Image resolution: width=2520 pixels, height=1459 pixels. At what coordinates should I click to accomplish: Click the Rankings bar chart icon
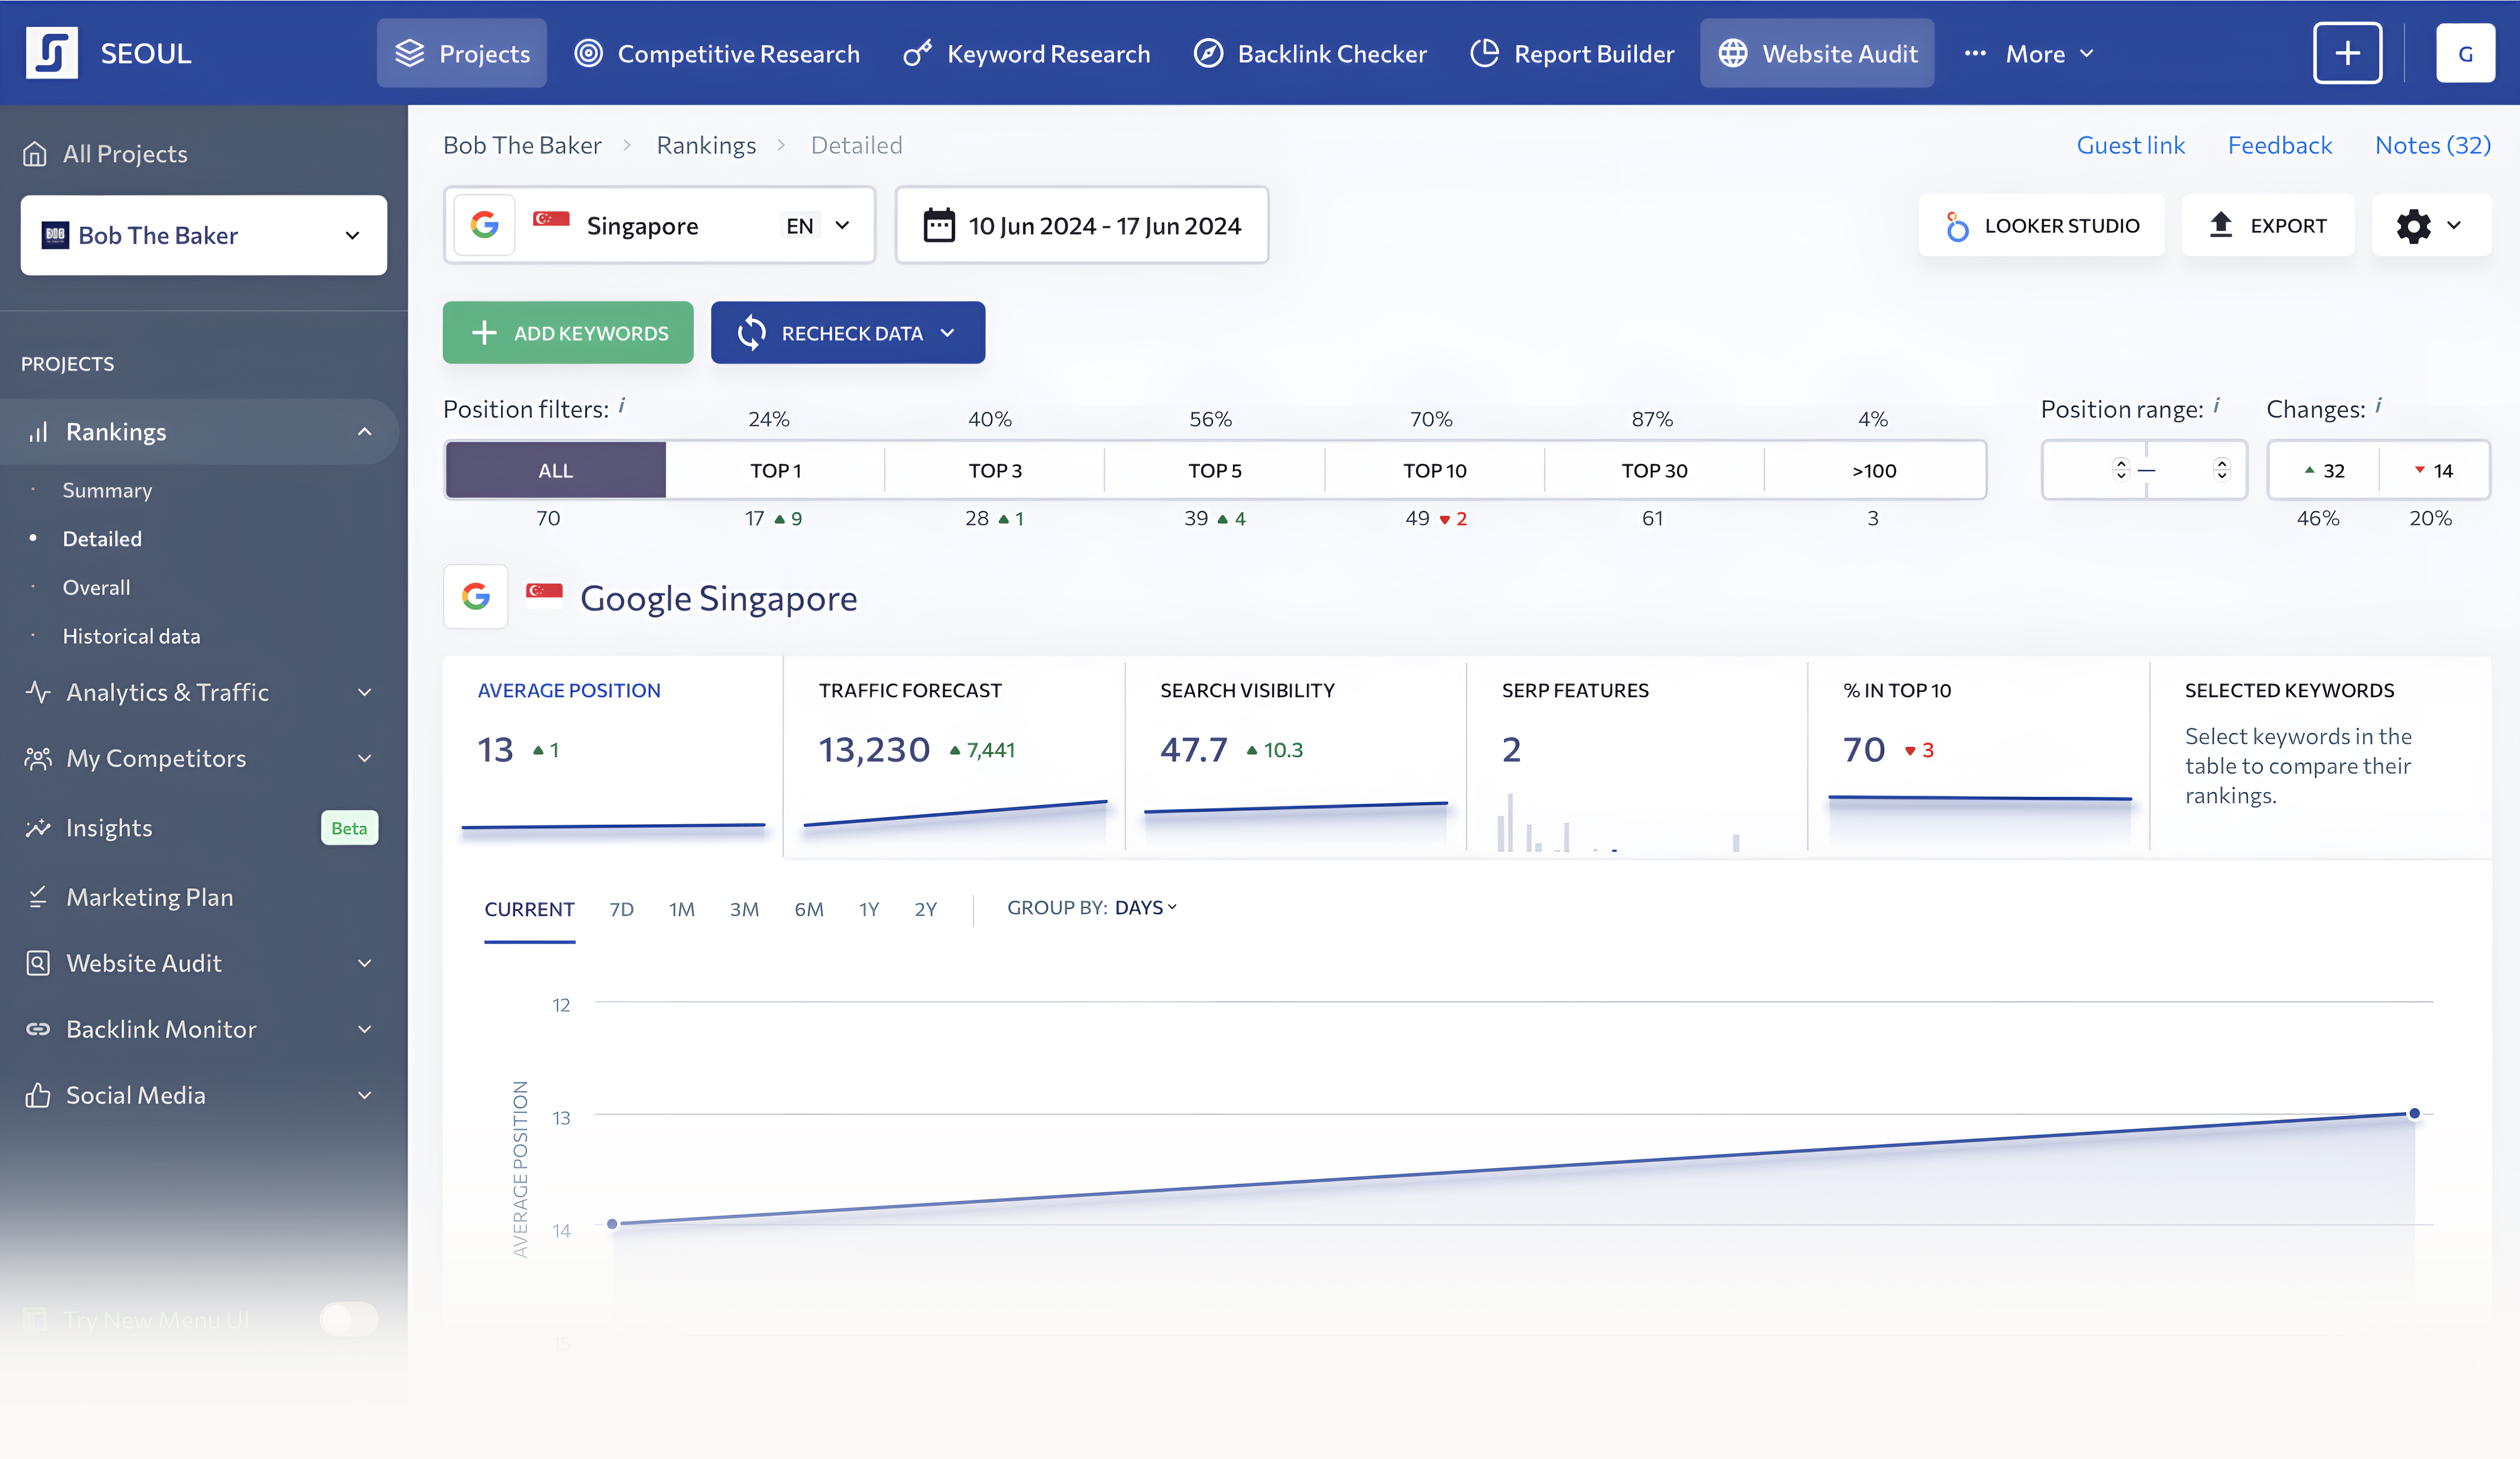coord(38,432)
